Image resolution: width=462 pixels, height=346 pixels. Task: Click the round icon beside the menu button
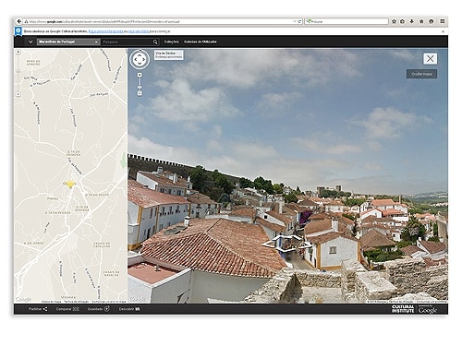pyautogui.click(x=432, y=21)
